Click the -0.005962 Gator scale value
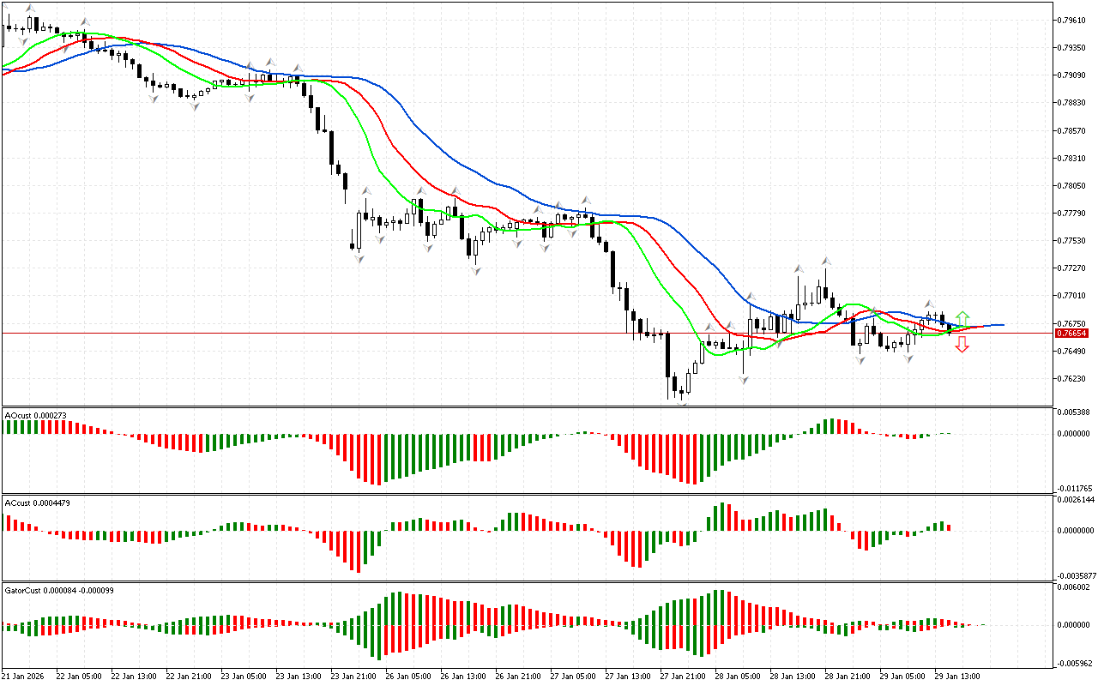This screenshot has height=686, width=1098. tap(1075, 663)
